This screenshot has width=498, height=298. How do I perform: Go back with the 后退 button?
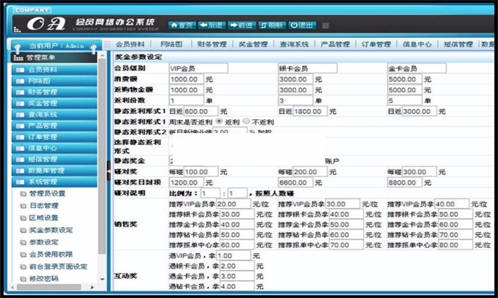[212, 25]
